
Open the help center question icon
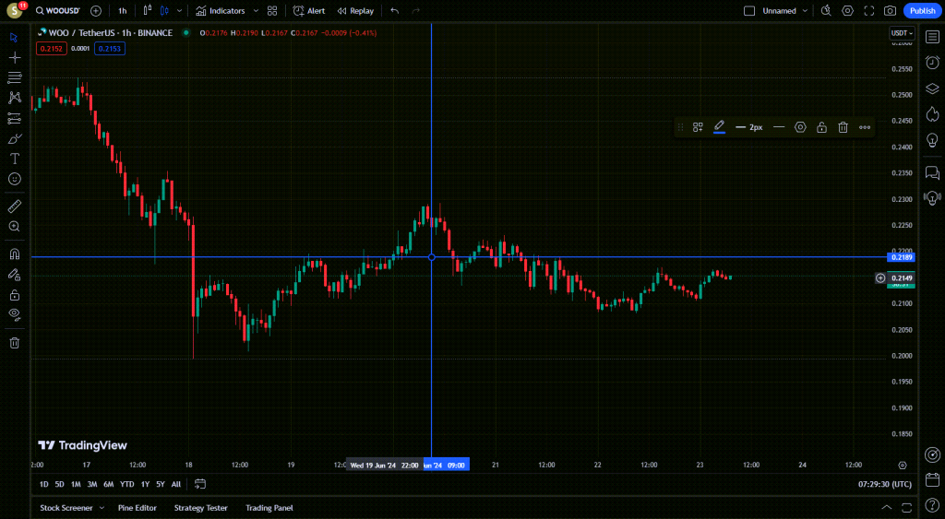[x=932, y=506]
